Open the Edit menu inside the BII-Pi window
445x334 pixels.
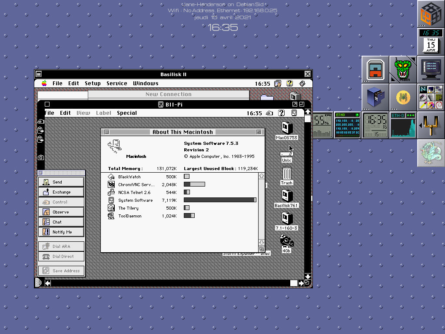(65, 113)
